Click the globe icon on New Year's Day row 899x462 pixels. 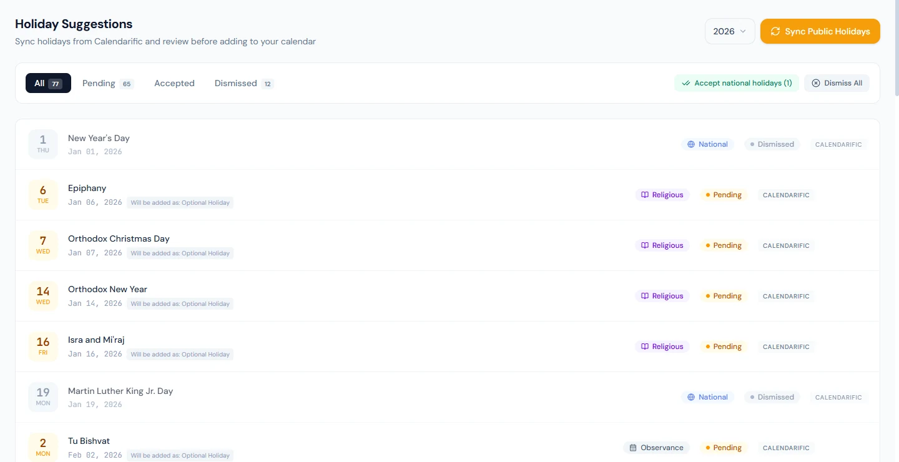click(x=691, y=144)
